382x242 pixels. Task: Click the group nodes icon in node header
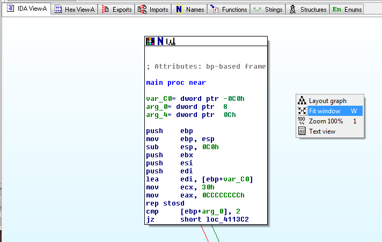[170, 41]
